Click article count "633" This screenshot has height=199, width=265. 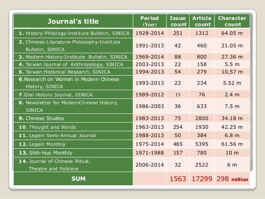[202, 106]
